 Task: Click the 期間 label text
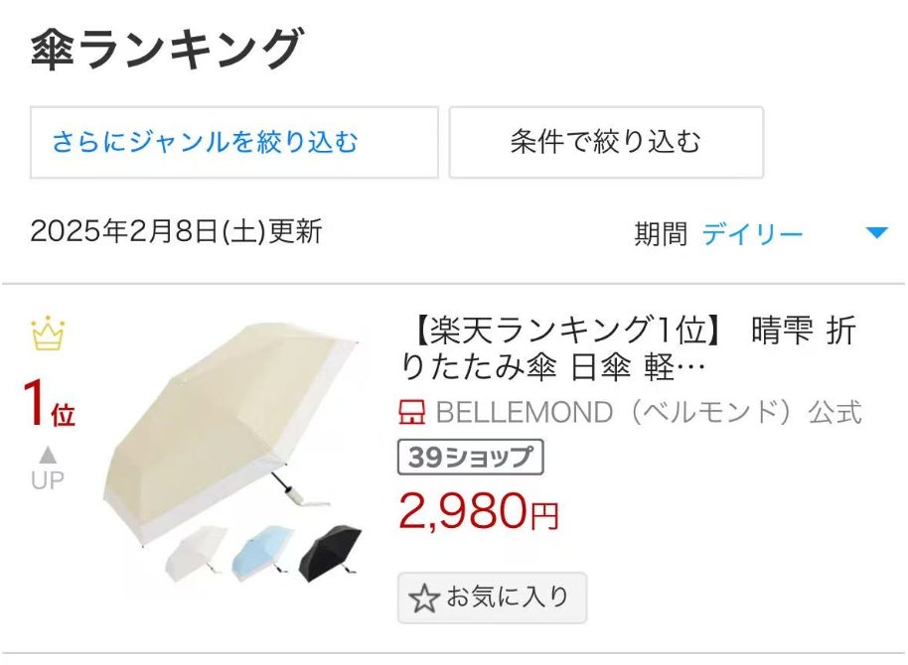pyautogui.click(x=661, y=234)
